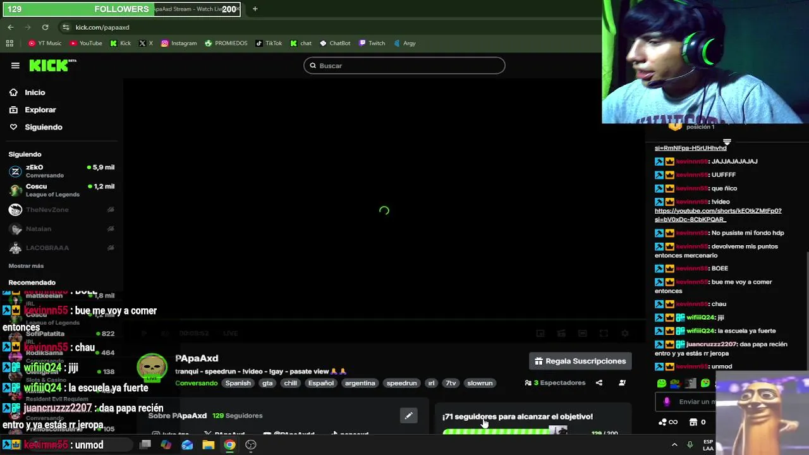Click the purple icon in chat input
Image resolution: width=809 pixels, height=455 pixels.
(x=667, y=402)
